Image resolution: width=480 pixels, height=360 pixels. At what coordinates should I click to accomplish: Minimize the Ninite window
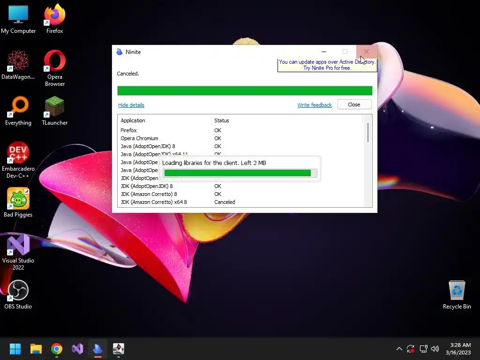324,52
